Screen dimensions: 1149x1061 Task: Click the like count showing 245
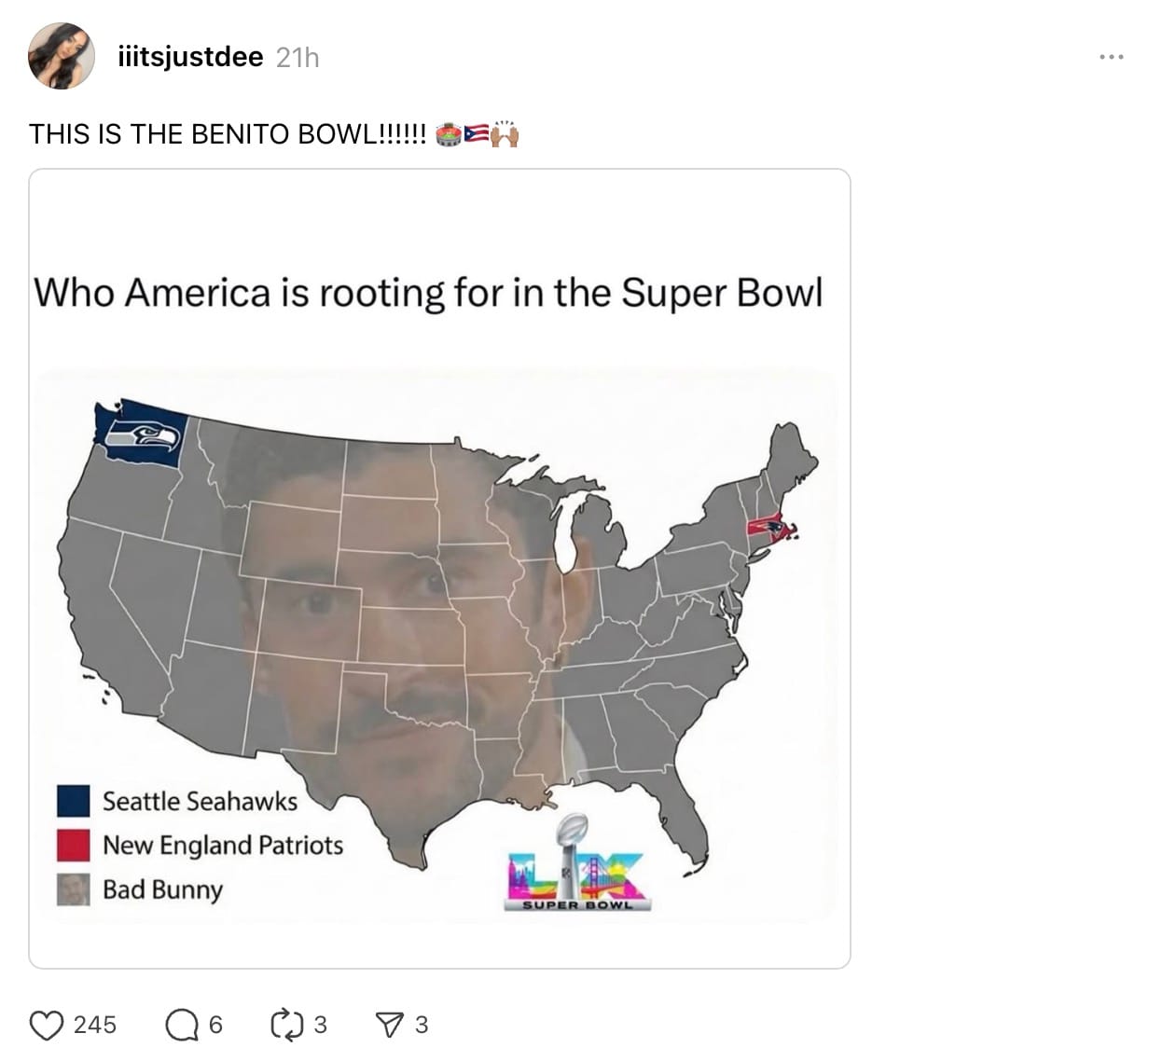pos(96,1025)
